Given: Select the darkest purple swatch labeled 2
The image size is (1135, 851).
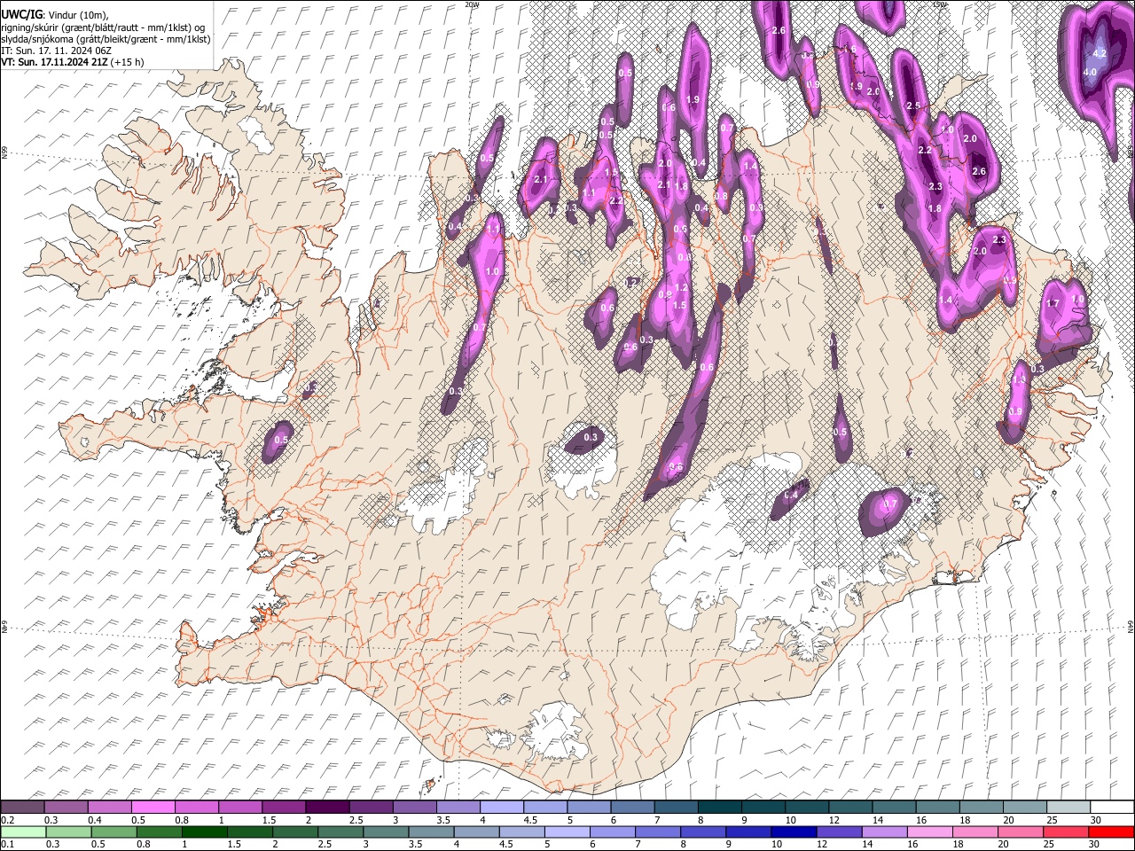Looking at the screenshot, I should click(x=327, y=807).
